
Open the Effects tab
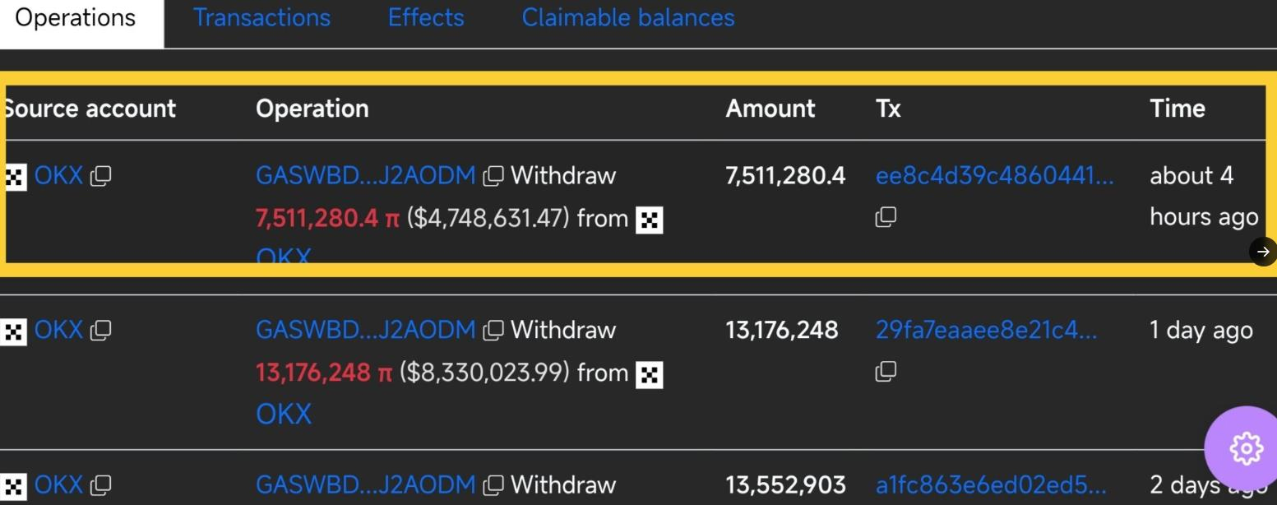[x=426, y=18]
